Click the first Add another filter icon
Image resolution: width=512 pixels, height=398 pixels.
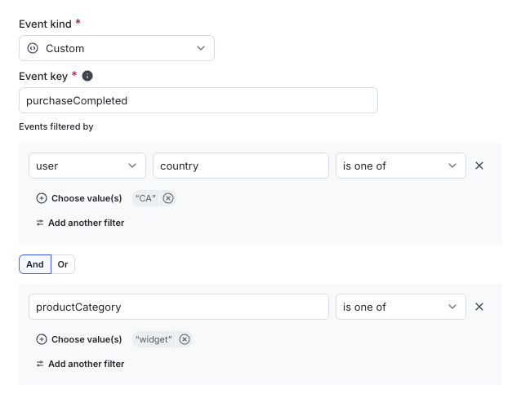40,223
